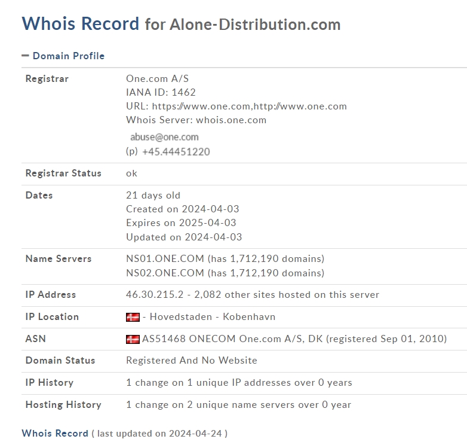The image size is (467, 442).
Task: Select the phone number +45.44451220
Action: tap(176, 151)
